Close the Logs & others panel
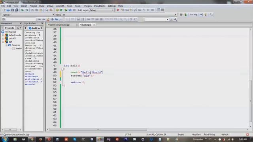253x142 pixels. [42, 23]
